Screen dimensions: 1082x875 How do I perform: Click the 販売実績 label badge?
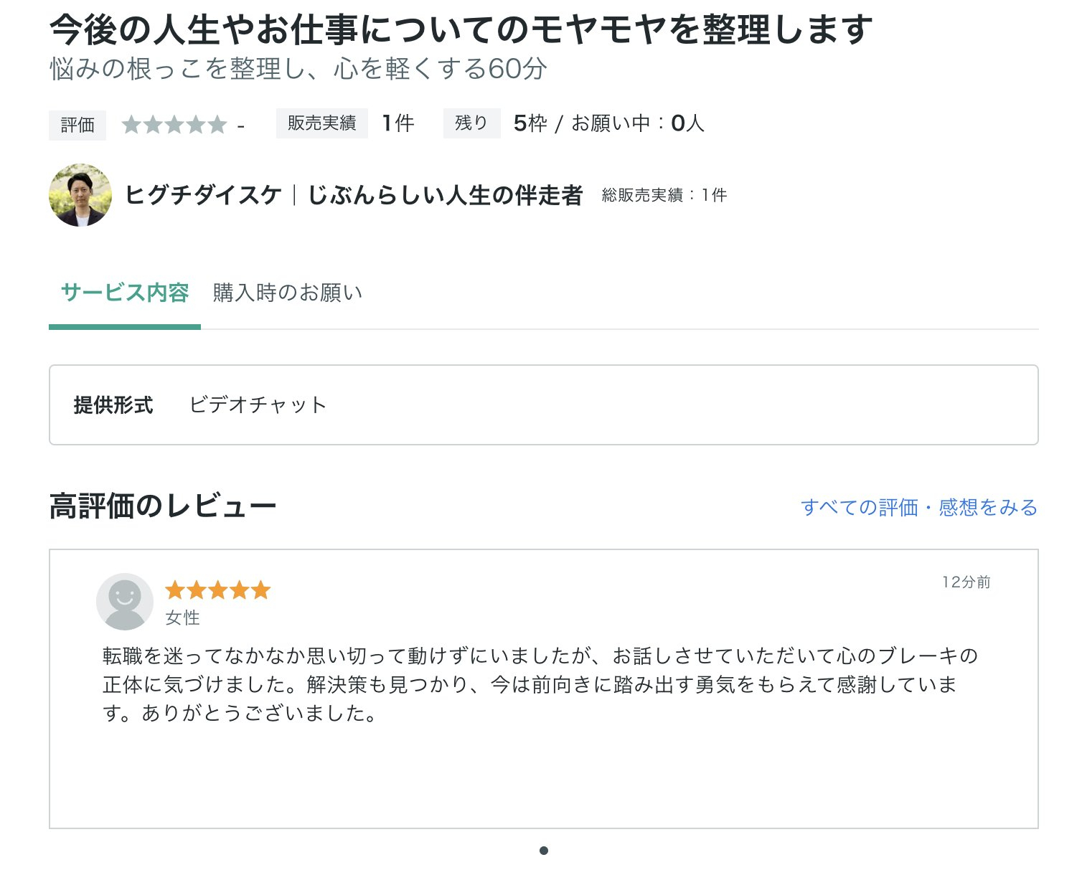tap(321, 123)
